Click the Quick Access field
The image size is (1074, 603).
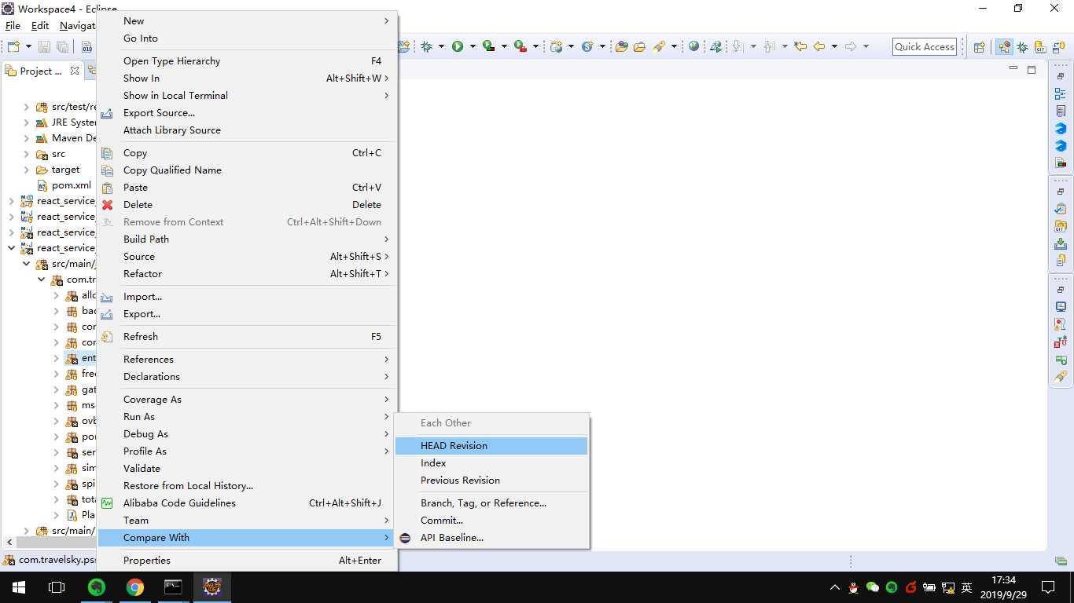[x=925, y=47]
